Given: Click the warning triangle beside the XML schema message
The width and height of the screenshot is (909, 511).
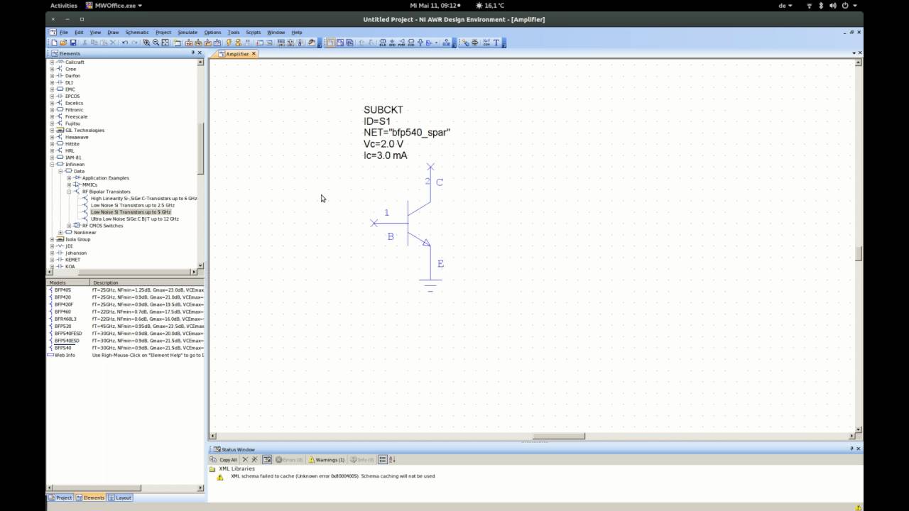Looking at the screenshot, I should click(x=220, y=476).
